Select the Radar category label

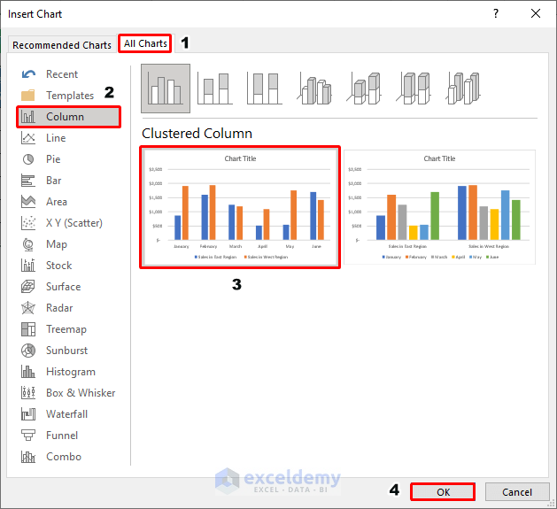[59, 308]
